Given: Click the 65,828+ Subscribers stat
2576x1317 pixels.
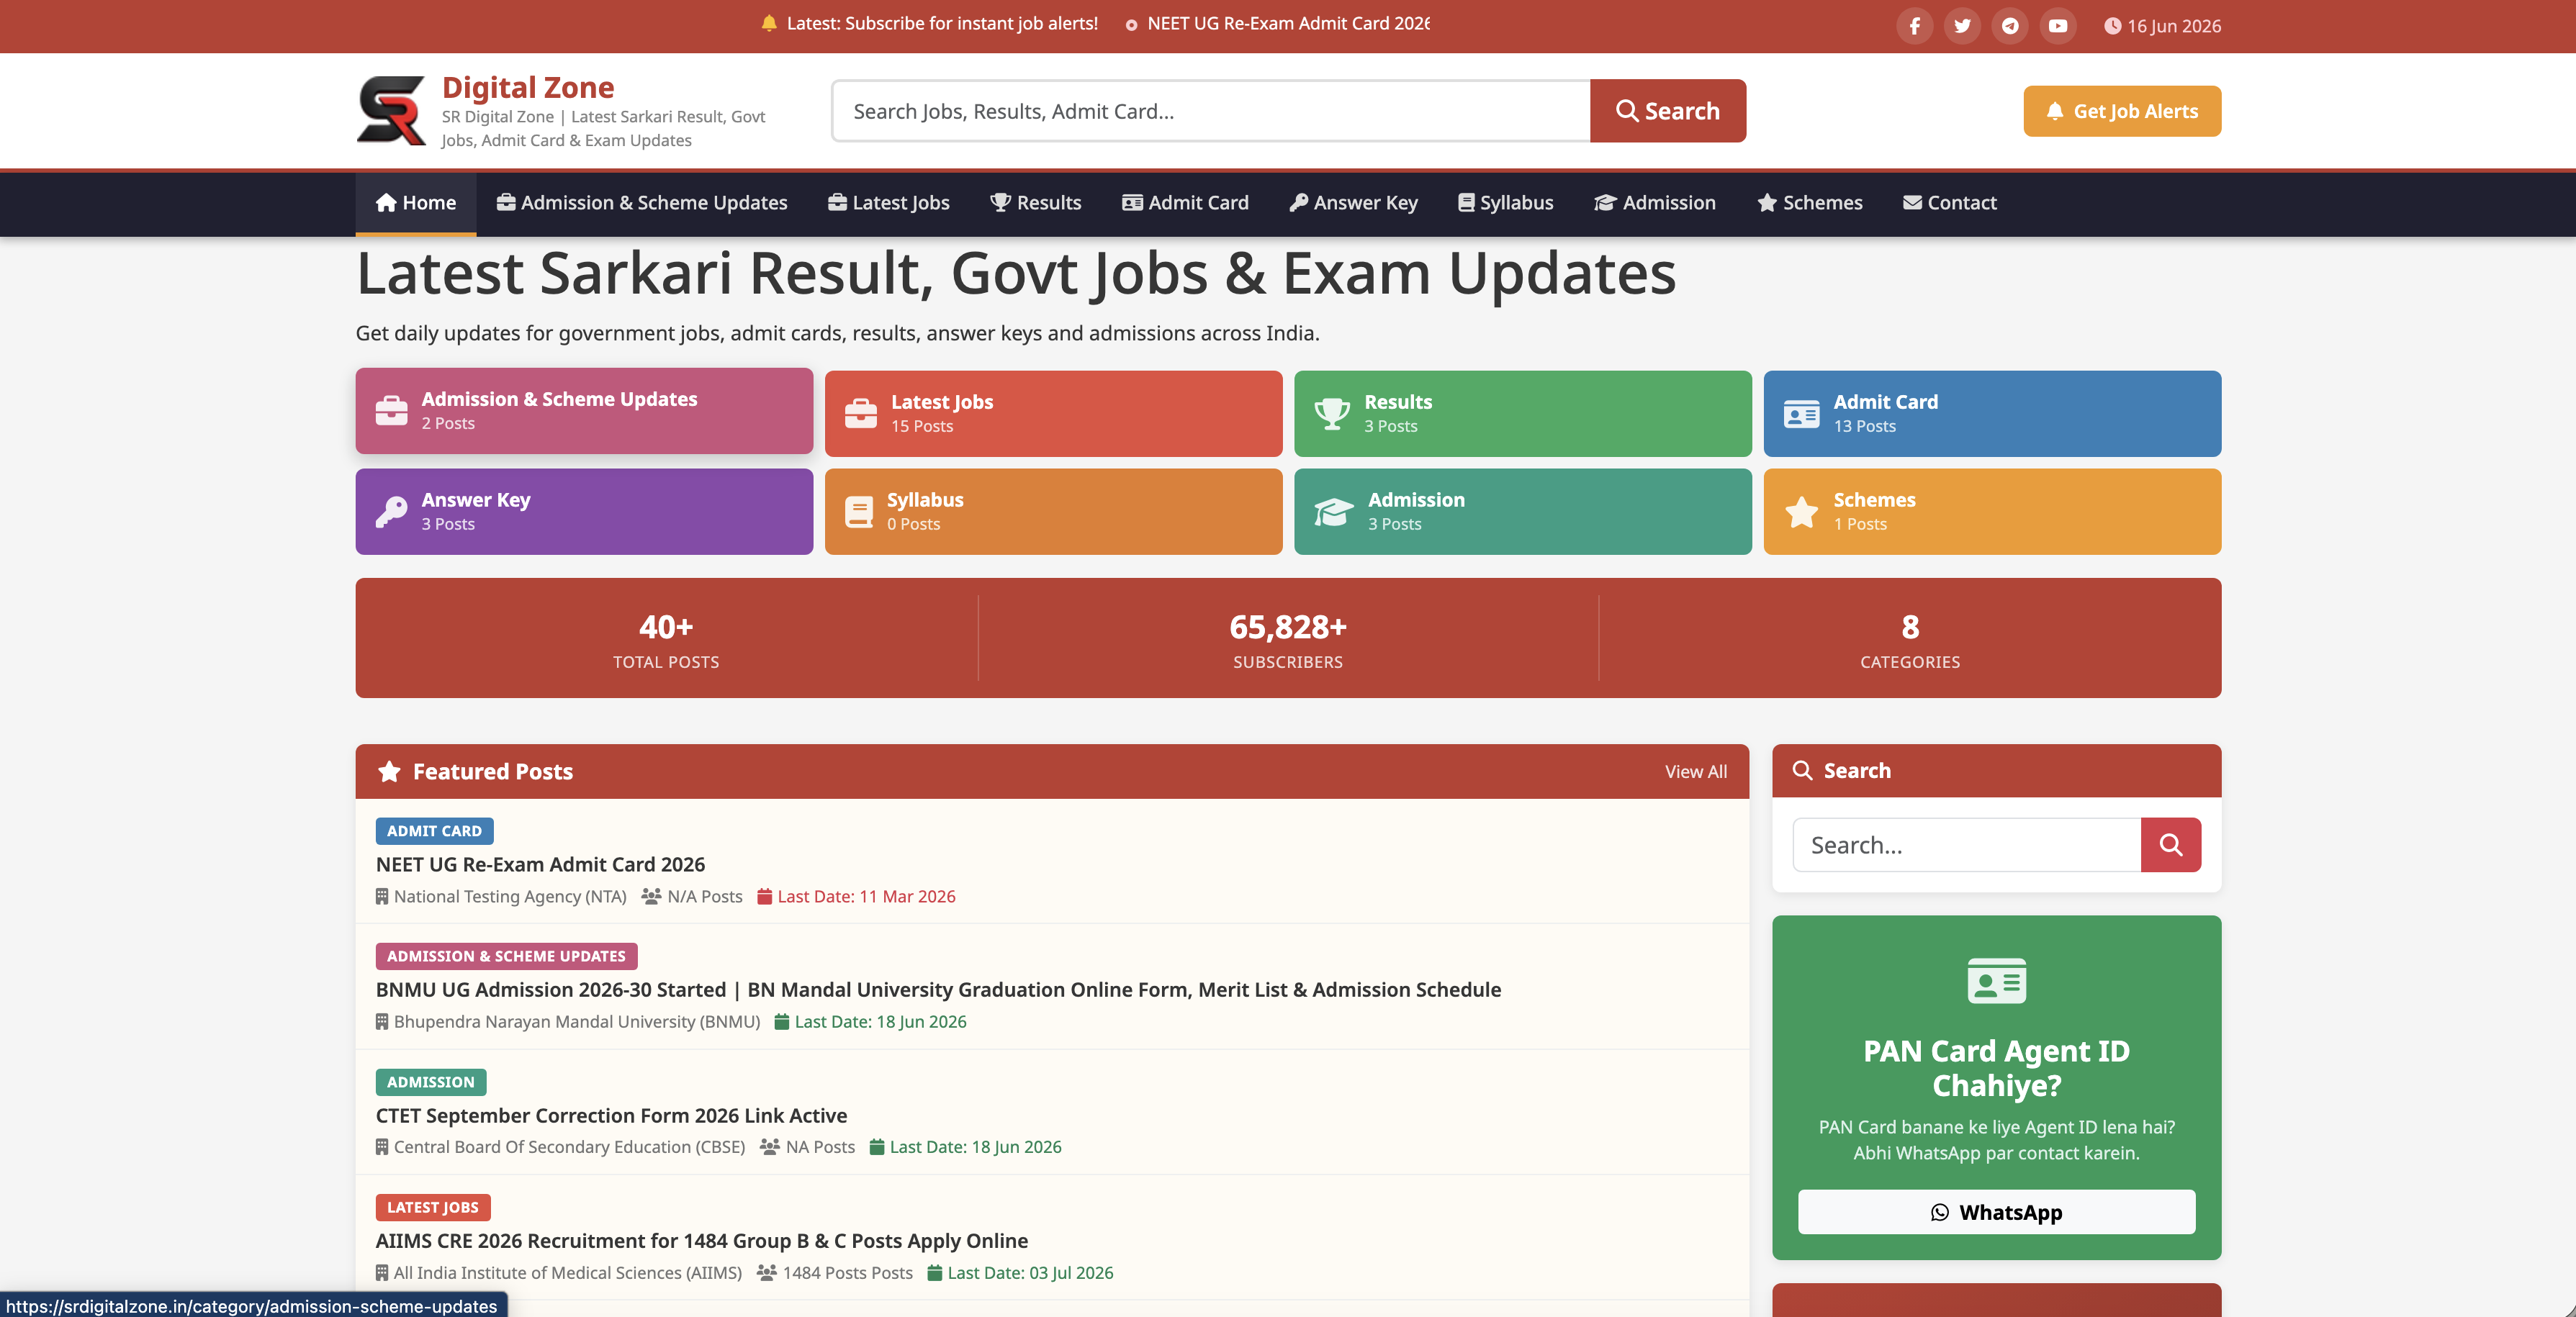Looking at the screenshot, I should (x=1288, y=640).
